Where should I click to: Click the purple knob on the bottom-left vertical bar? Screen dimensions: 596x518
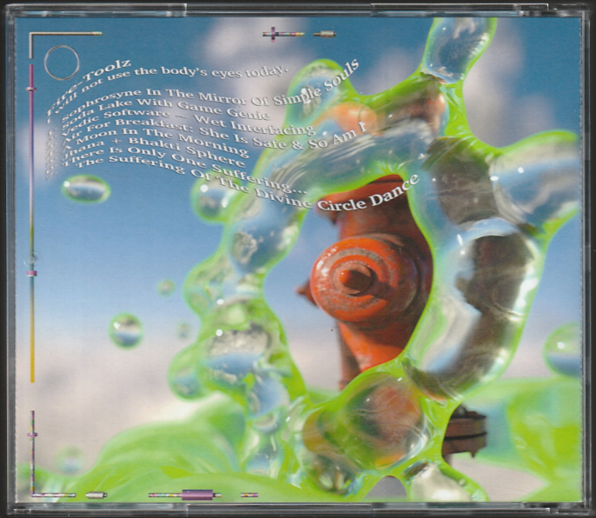click(32, 434)
